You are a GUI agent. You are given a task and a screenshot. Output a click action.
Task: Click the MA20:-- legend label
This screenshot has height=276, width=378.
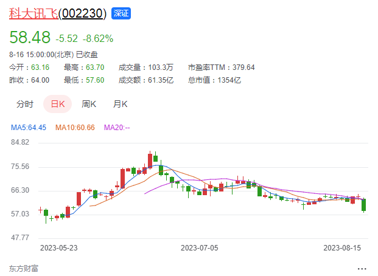click(x=117, y=128)
